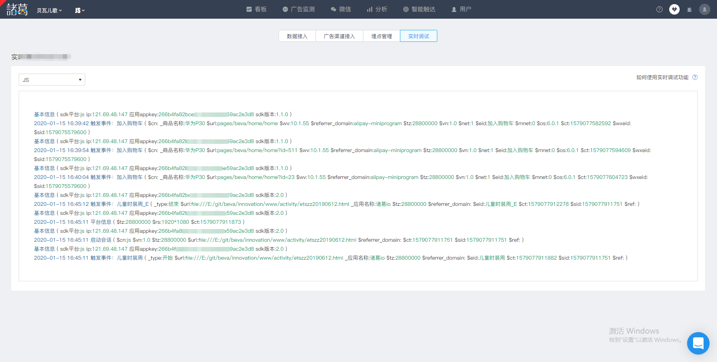The height and width of the screenshot is (362, 717).
Task: Open the 智能触达 menu
Action: 419,9
